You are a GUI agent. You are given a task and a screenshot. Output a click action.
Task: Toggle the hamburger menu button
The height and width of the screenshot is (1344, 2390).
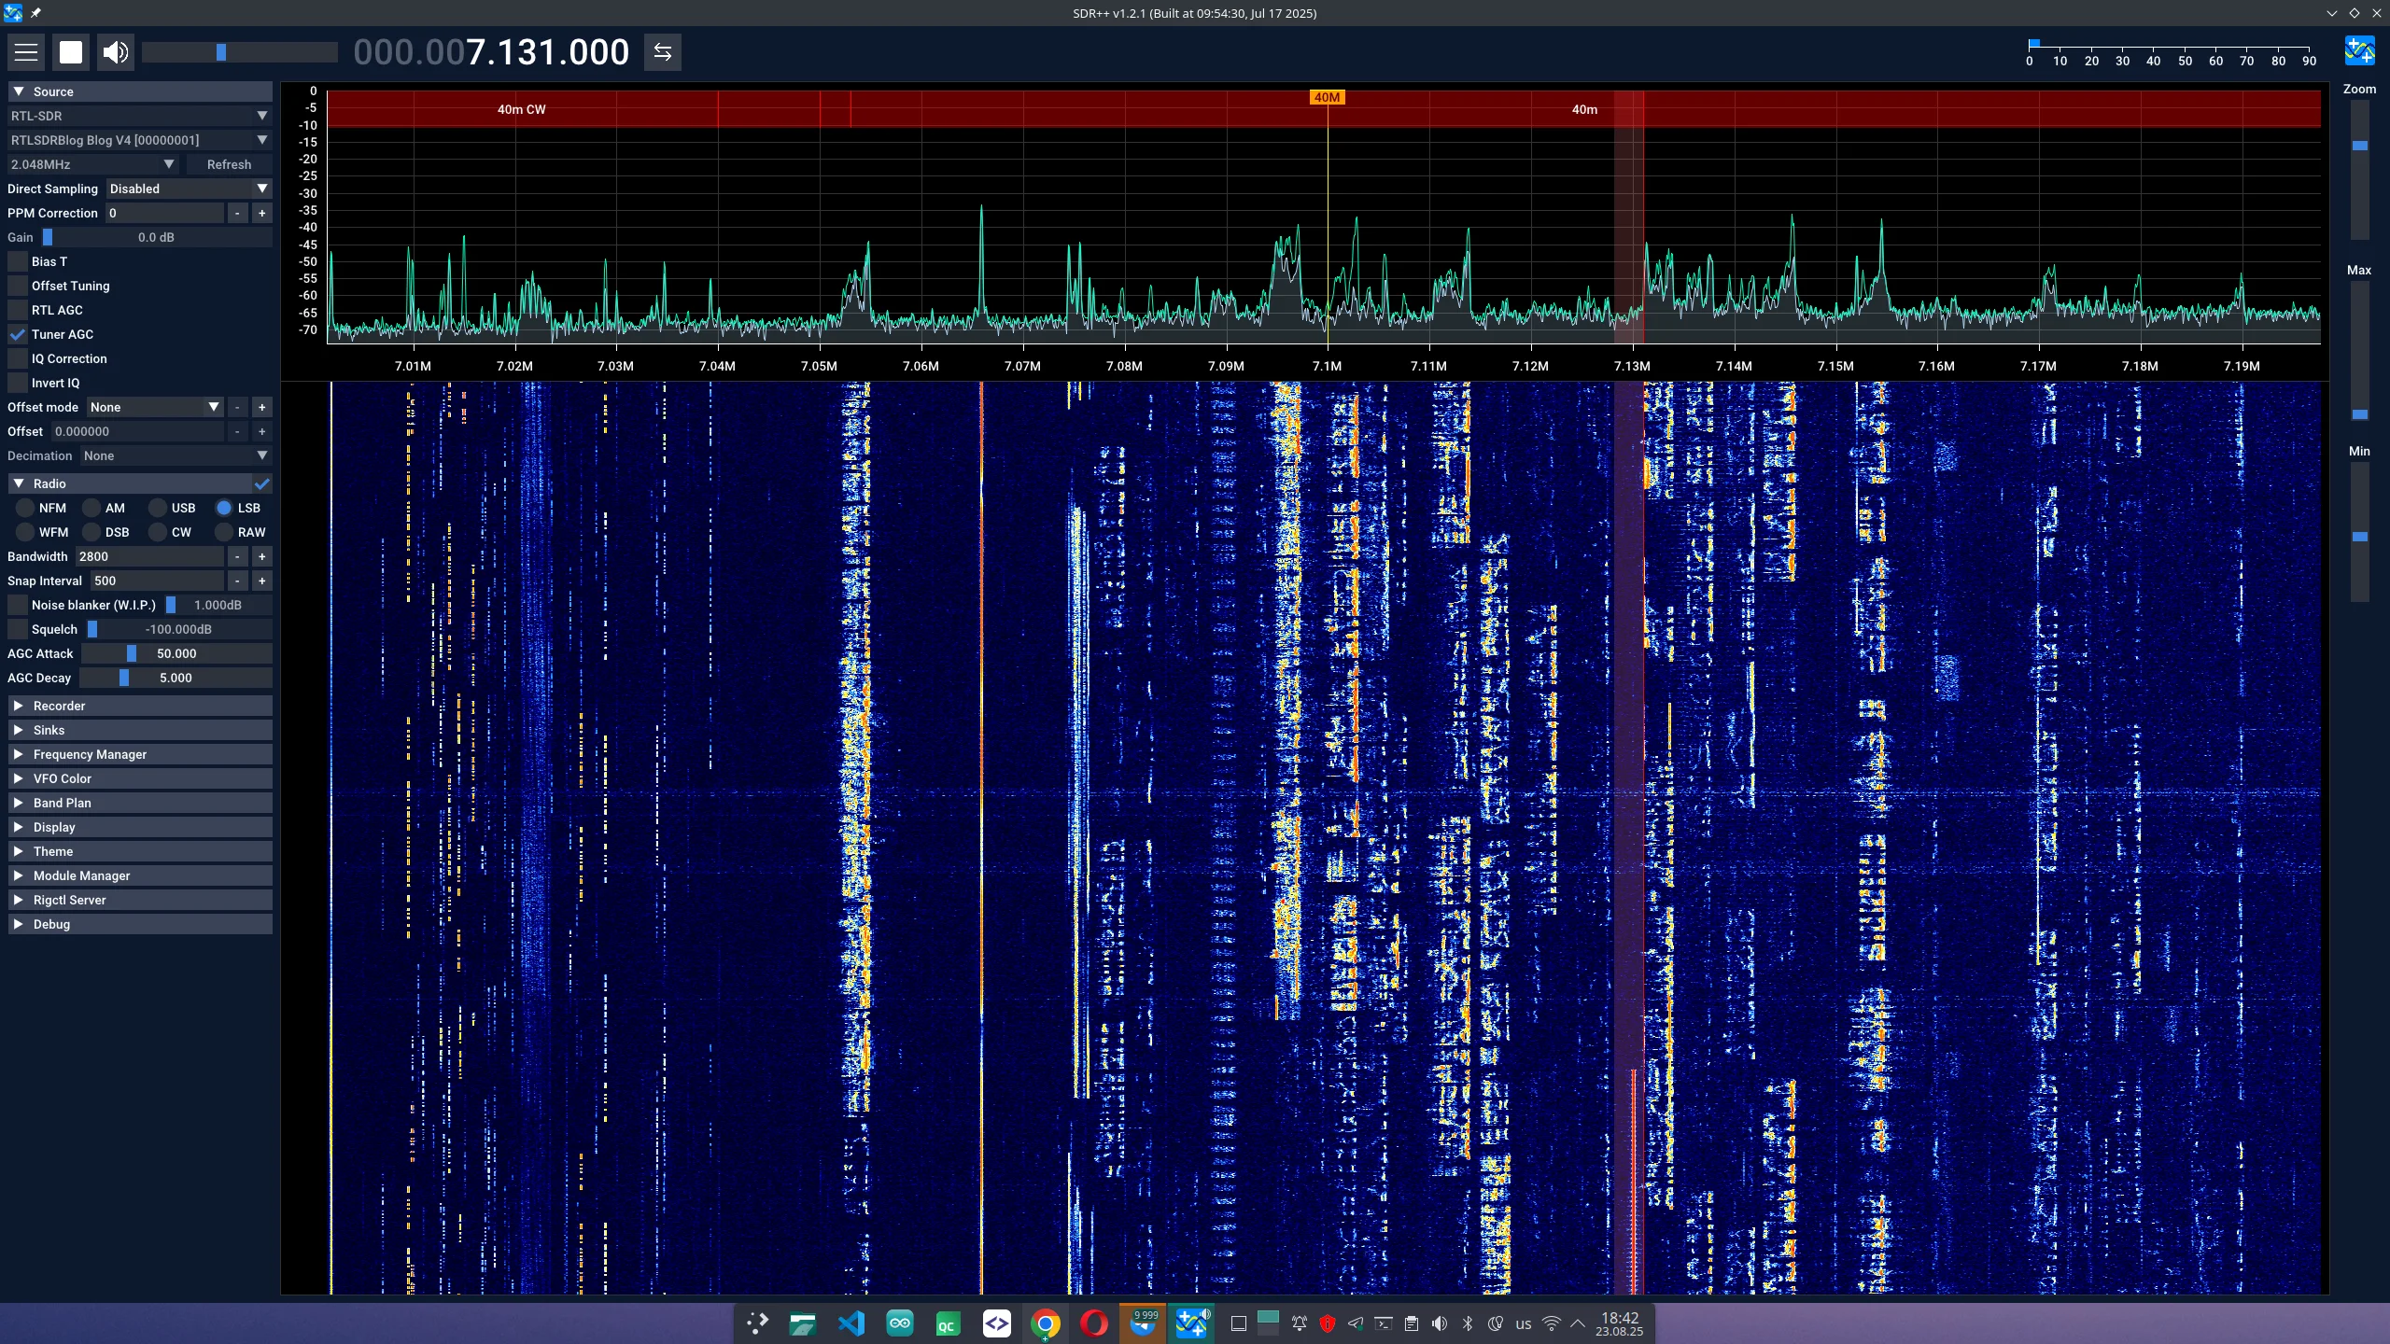26,52
